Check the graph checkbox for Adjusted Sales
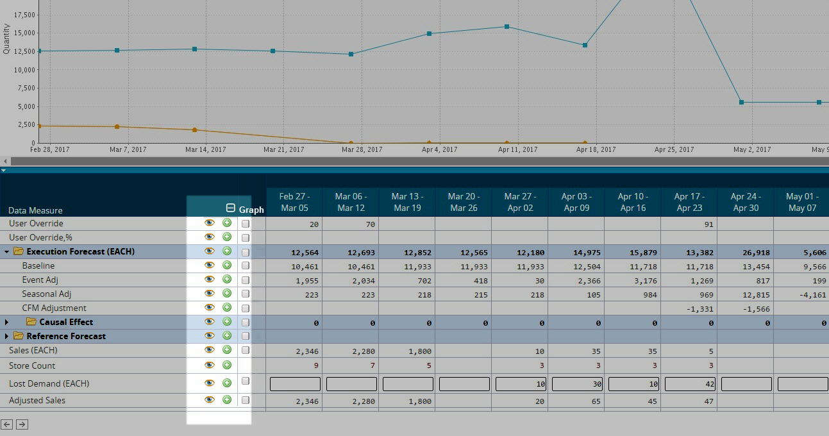The height and width of the screenshot is (436, 829). [x=246, y=400]
